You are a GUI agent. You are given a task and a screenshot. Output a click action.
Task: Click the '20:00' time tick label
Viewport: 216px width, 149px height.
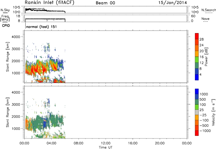(160, 143)
